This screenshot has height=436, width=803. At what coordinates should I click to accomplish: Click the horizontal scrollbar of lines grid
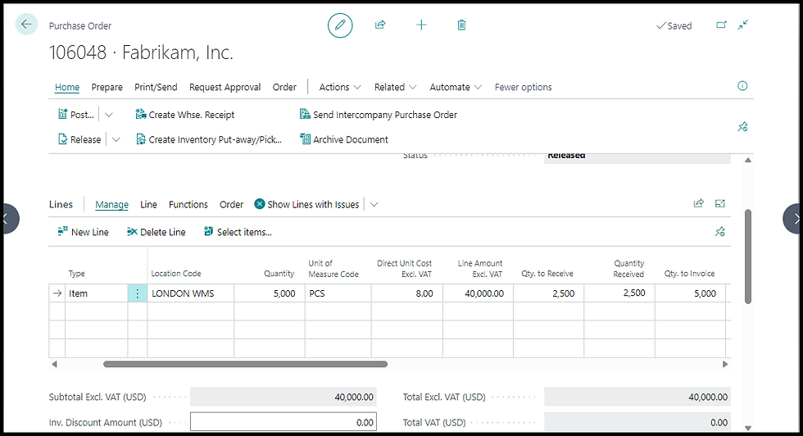click(x=245, y=364)
